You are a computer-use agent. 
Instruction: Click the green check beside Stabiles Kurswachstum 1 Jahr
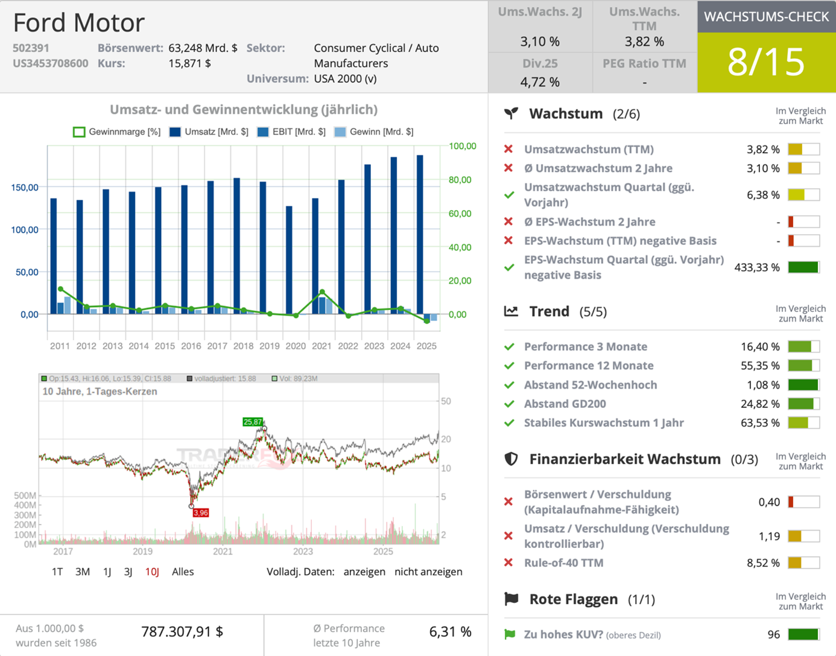pos(509,423)
